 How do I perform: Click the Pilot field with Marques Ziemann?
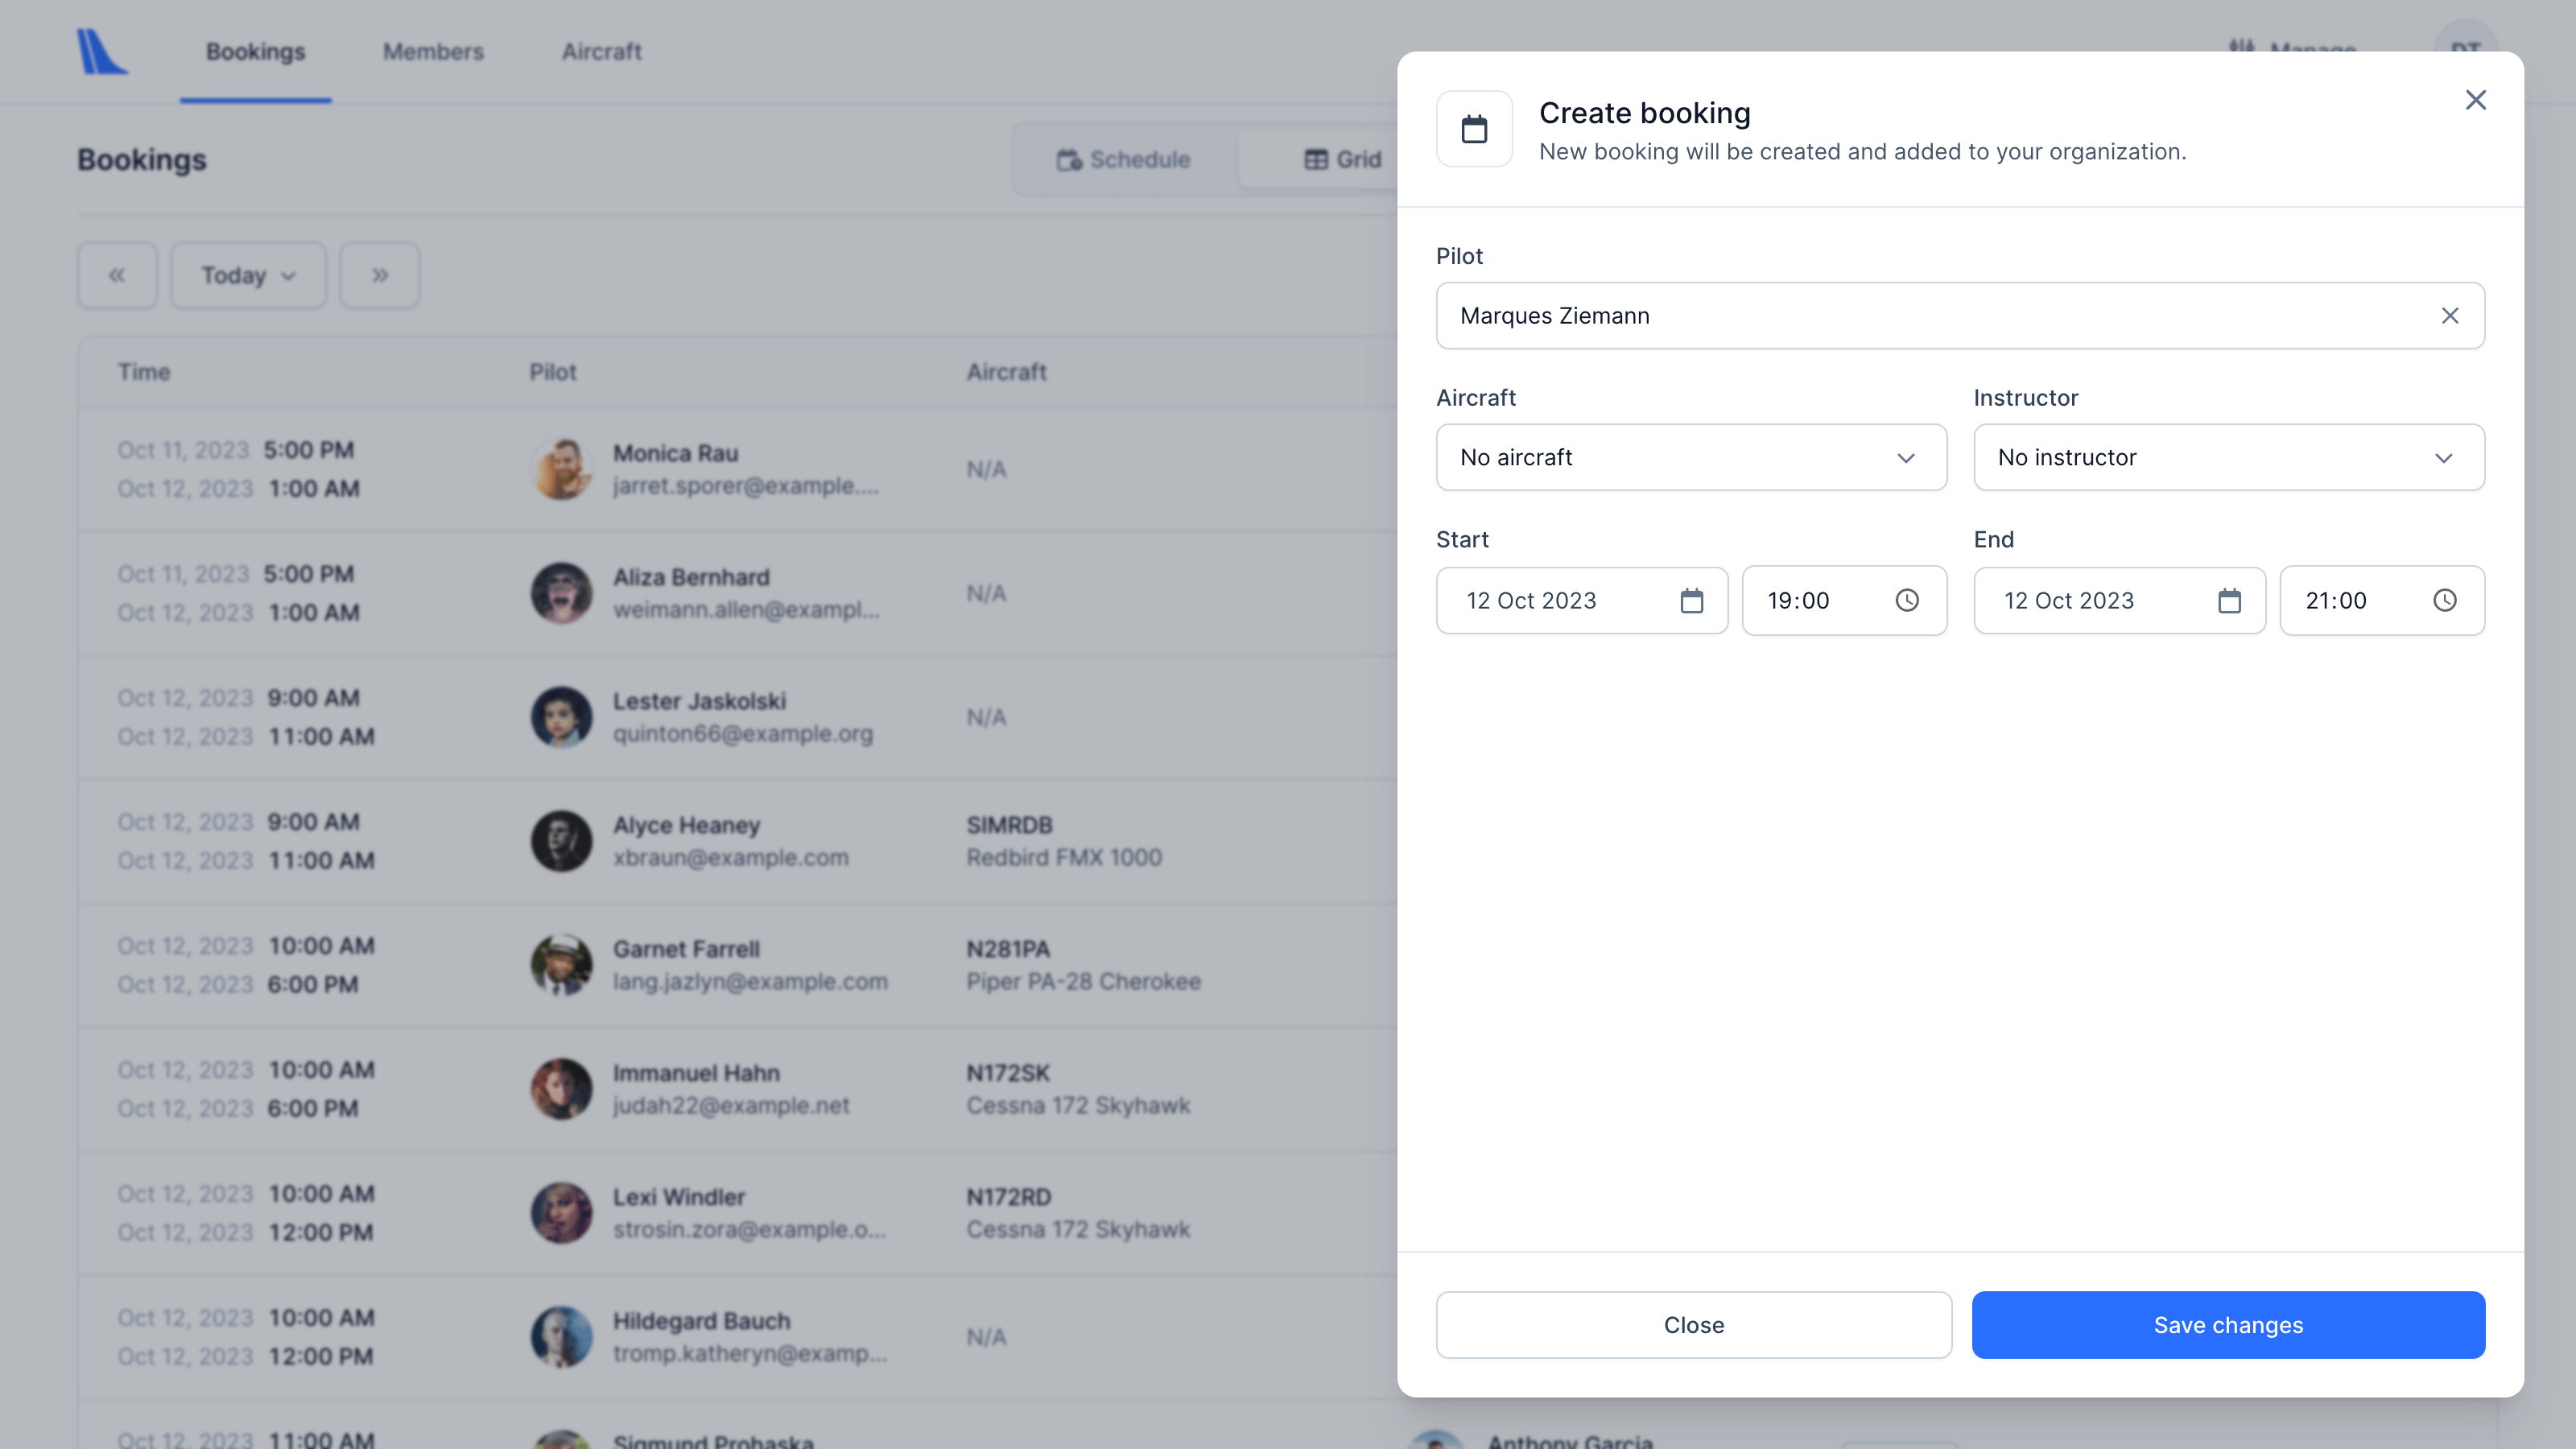click(1930, 316)
